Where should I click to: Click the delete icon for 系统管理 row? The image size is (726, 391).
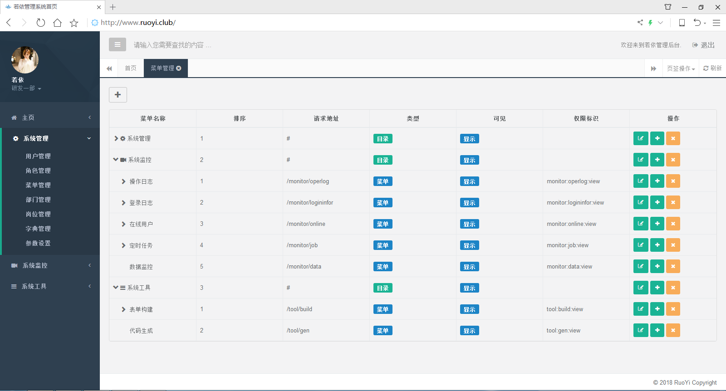(x=673, y=138)
